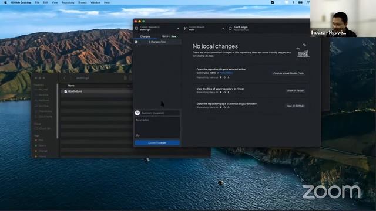Click the README.md file icon in Finder
Image resolution: width=376 pixels, height=211 pixels.
65,91
